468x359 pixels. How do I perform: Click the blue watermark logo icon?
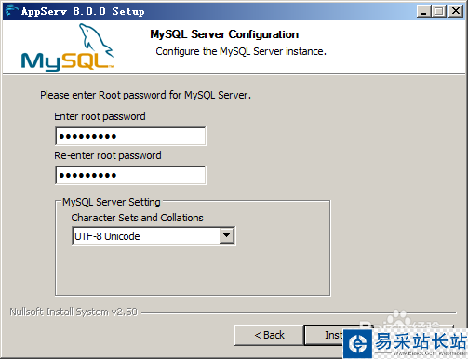click(x=357, y=343)
